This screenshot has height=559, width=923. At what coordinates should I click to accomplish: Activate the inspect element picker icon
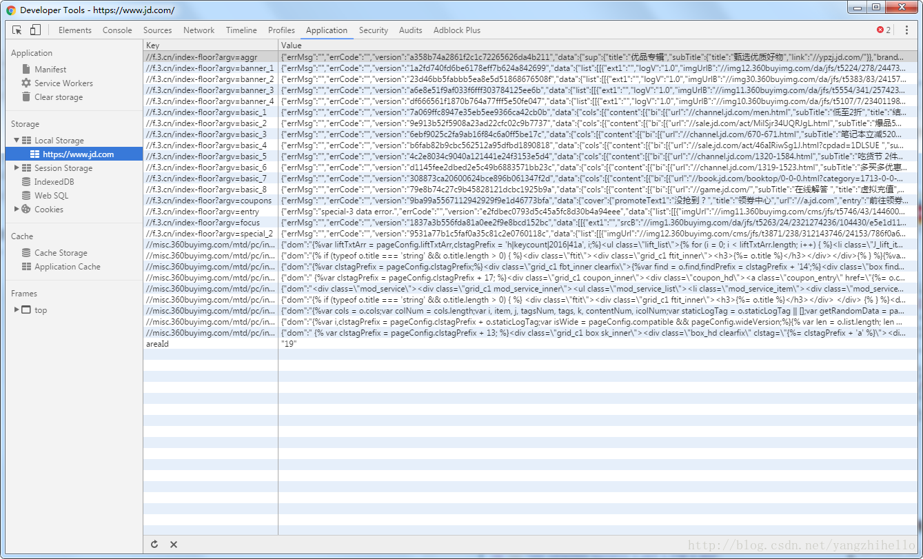tap(17, 30)
